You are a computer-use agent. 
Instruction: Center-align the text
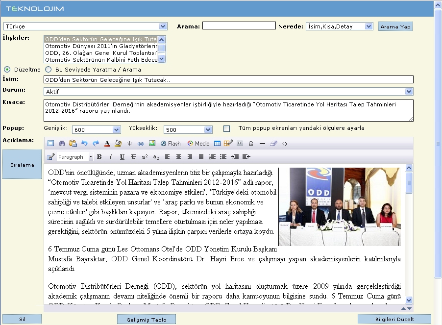click(x=178, y=157)
